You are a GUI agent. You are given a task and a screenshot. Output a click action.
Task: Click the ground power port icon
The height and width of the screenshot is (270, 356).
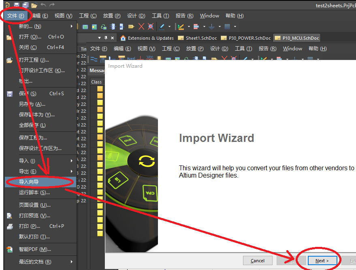click(x=211, y=27)
